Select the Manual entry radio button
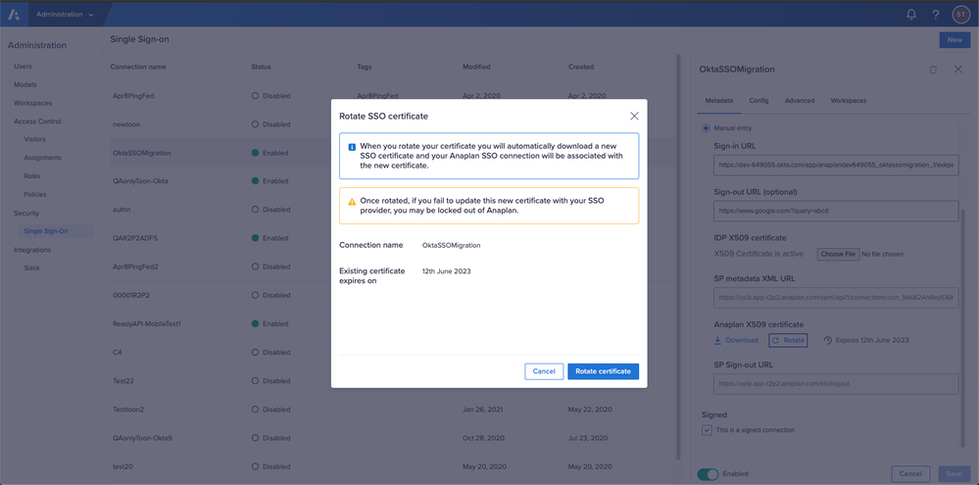Screen dimensions: 979x485 (706, 128)
